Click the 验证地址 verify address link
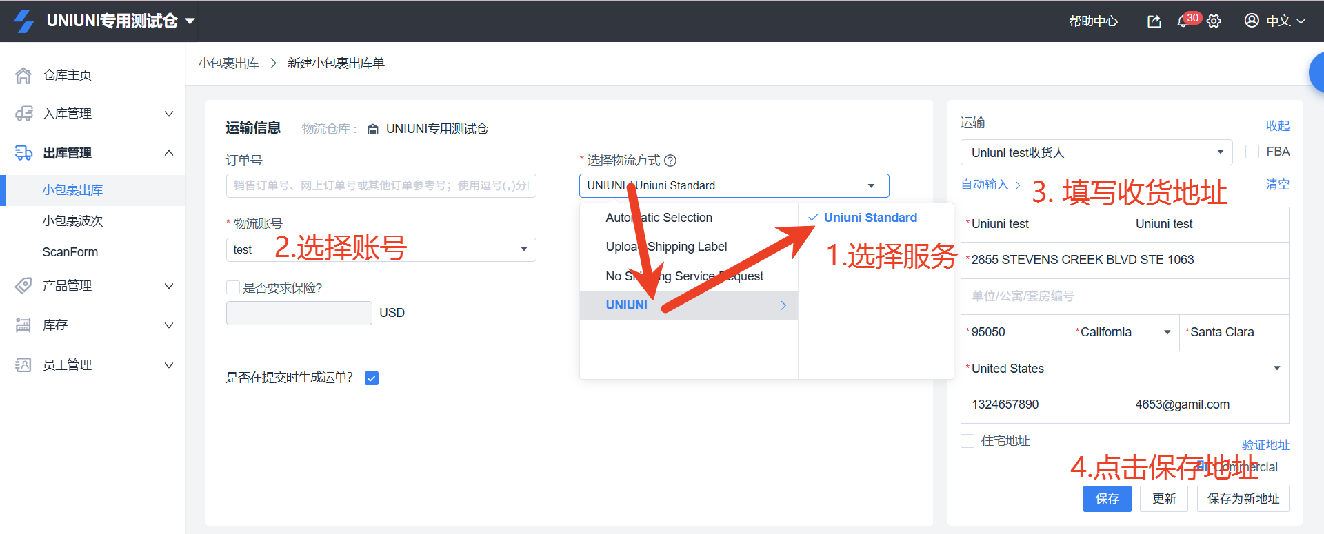The height and width of the screenshot is (534, 1324). 1265,445
